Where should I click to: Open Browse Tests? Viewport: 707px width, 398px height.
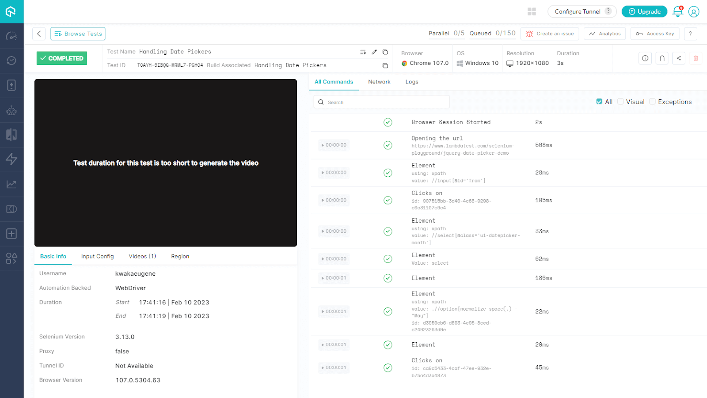tap(78, 34)
